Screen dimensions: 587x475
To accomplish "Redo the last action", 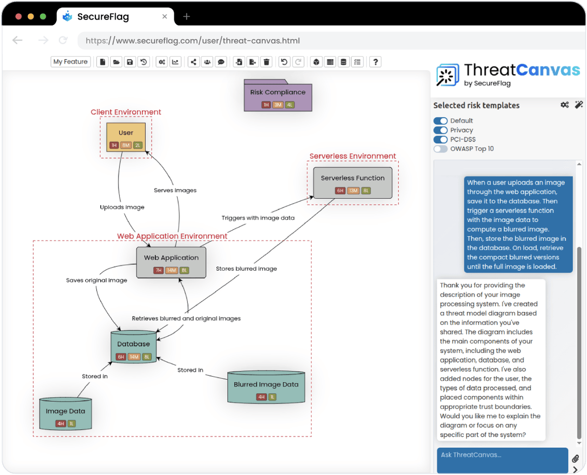I will [298, 62].
